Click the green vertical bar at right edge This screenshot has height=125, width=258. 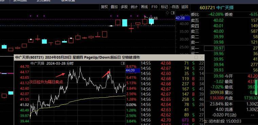point(256,87)
